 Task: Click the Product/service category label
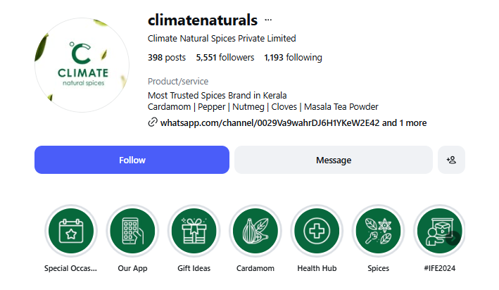(x=179, y=81)
